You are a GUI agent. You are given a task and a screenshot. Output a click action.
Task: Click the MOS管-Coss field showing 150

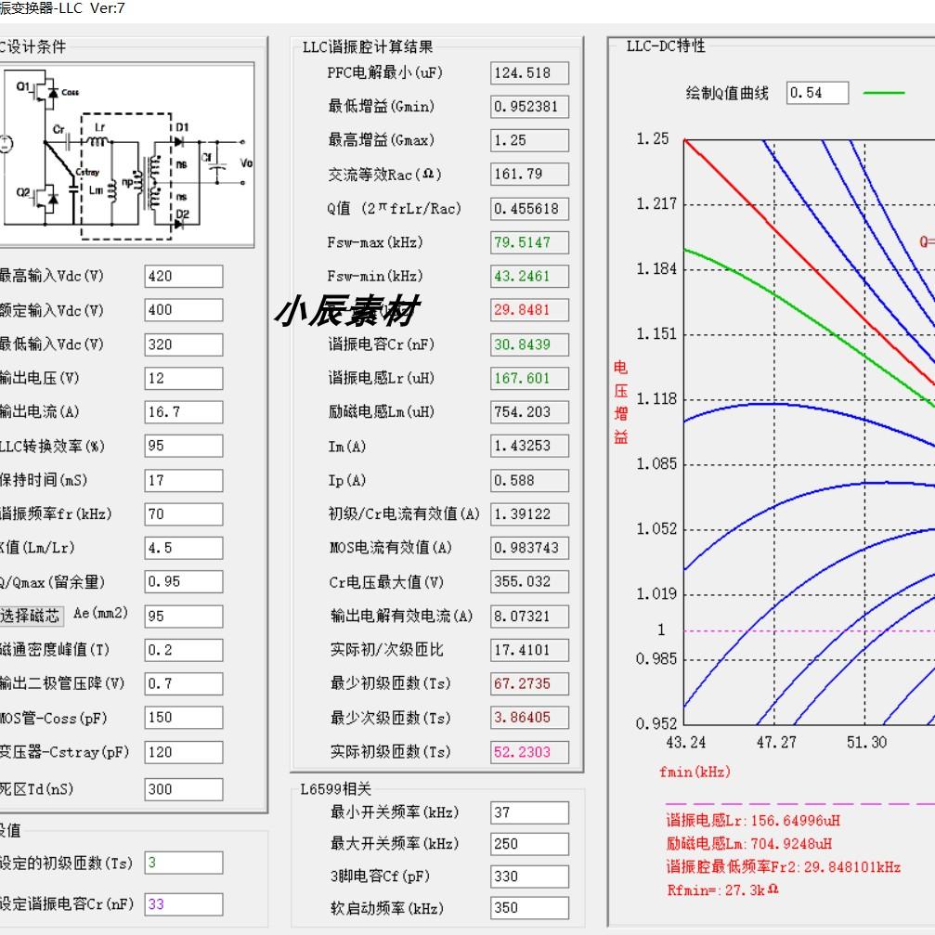[184, 718]
